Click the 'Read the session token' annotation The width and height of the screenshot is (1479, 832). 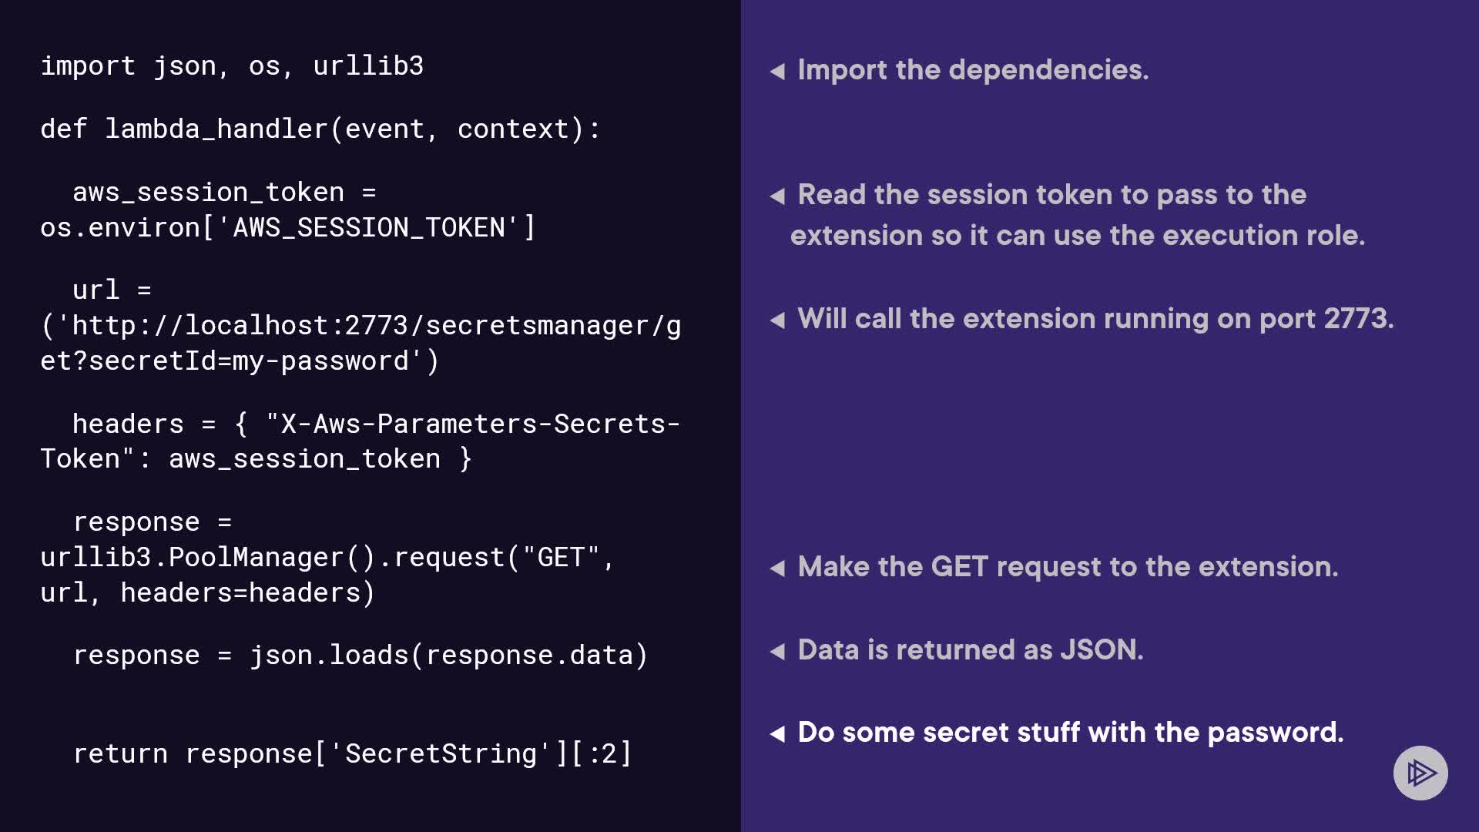click(1051, 195)
